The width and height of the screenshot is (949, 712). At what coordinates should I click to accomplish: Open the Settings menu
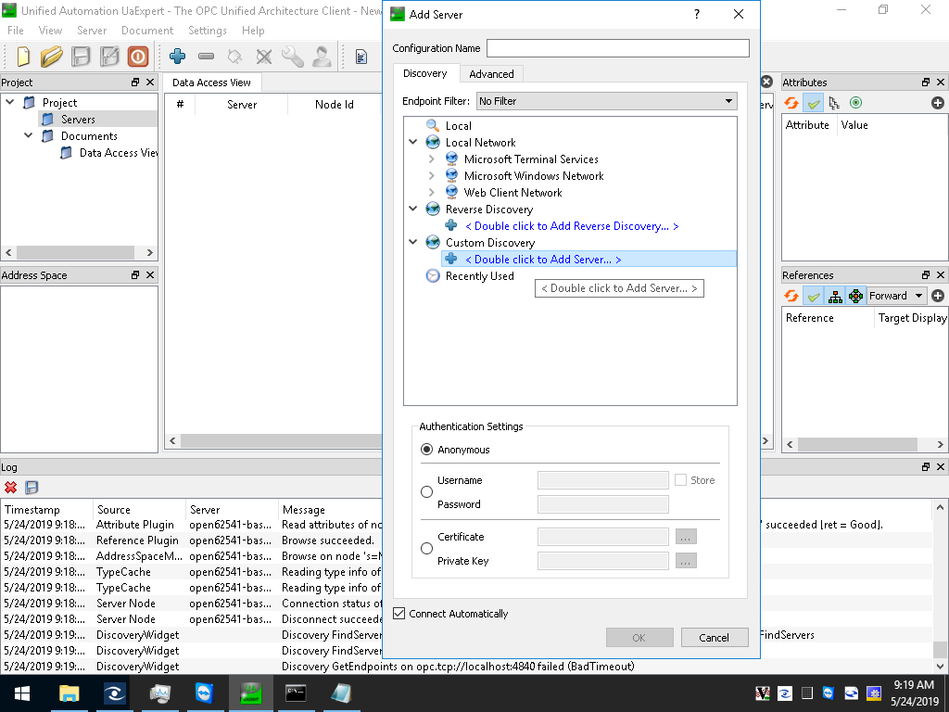[x=207, y=31]
